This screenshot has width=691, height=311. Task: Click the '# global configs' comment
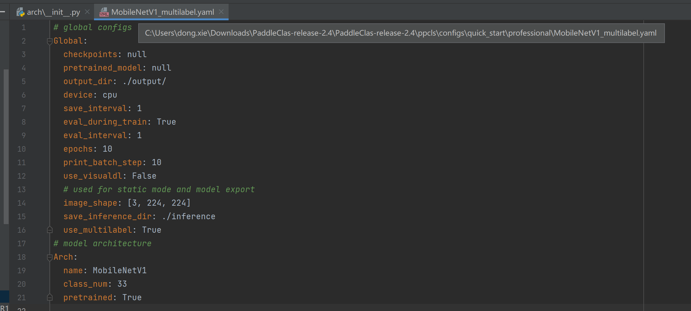[x=93, y=27]
